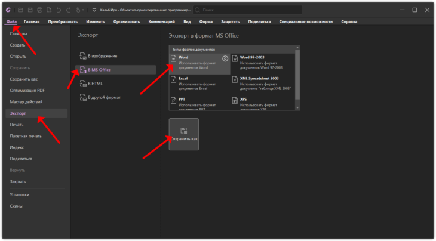Open the Форма tab
The height and width of the screenshot is (241, 436).
tap(206, 21)
